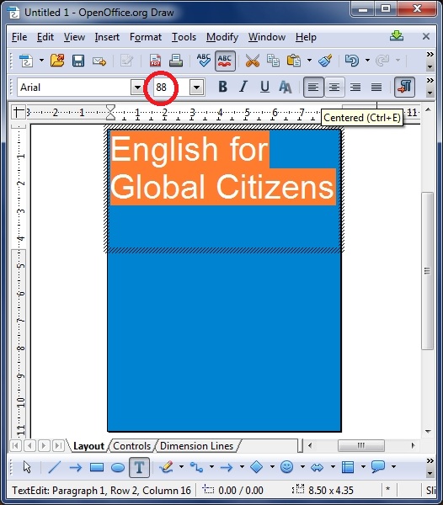This screenshot has width=443, height=505.
Task: Click the vertical scrollbar thumb
Action: 428,271
